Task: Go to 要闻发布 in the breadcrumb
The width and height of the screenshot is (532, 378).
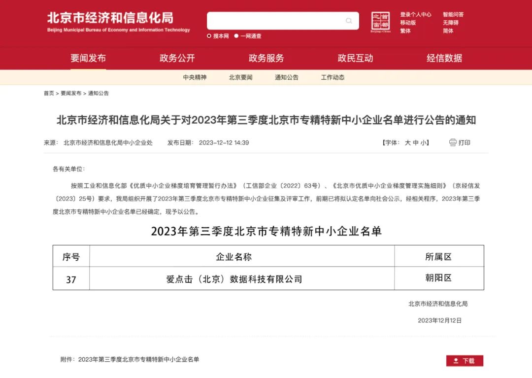Action: pyautogui.click(x=71, y=93)
